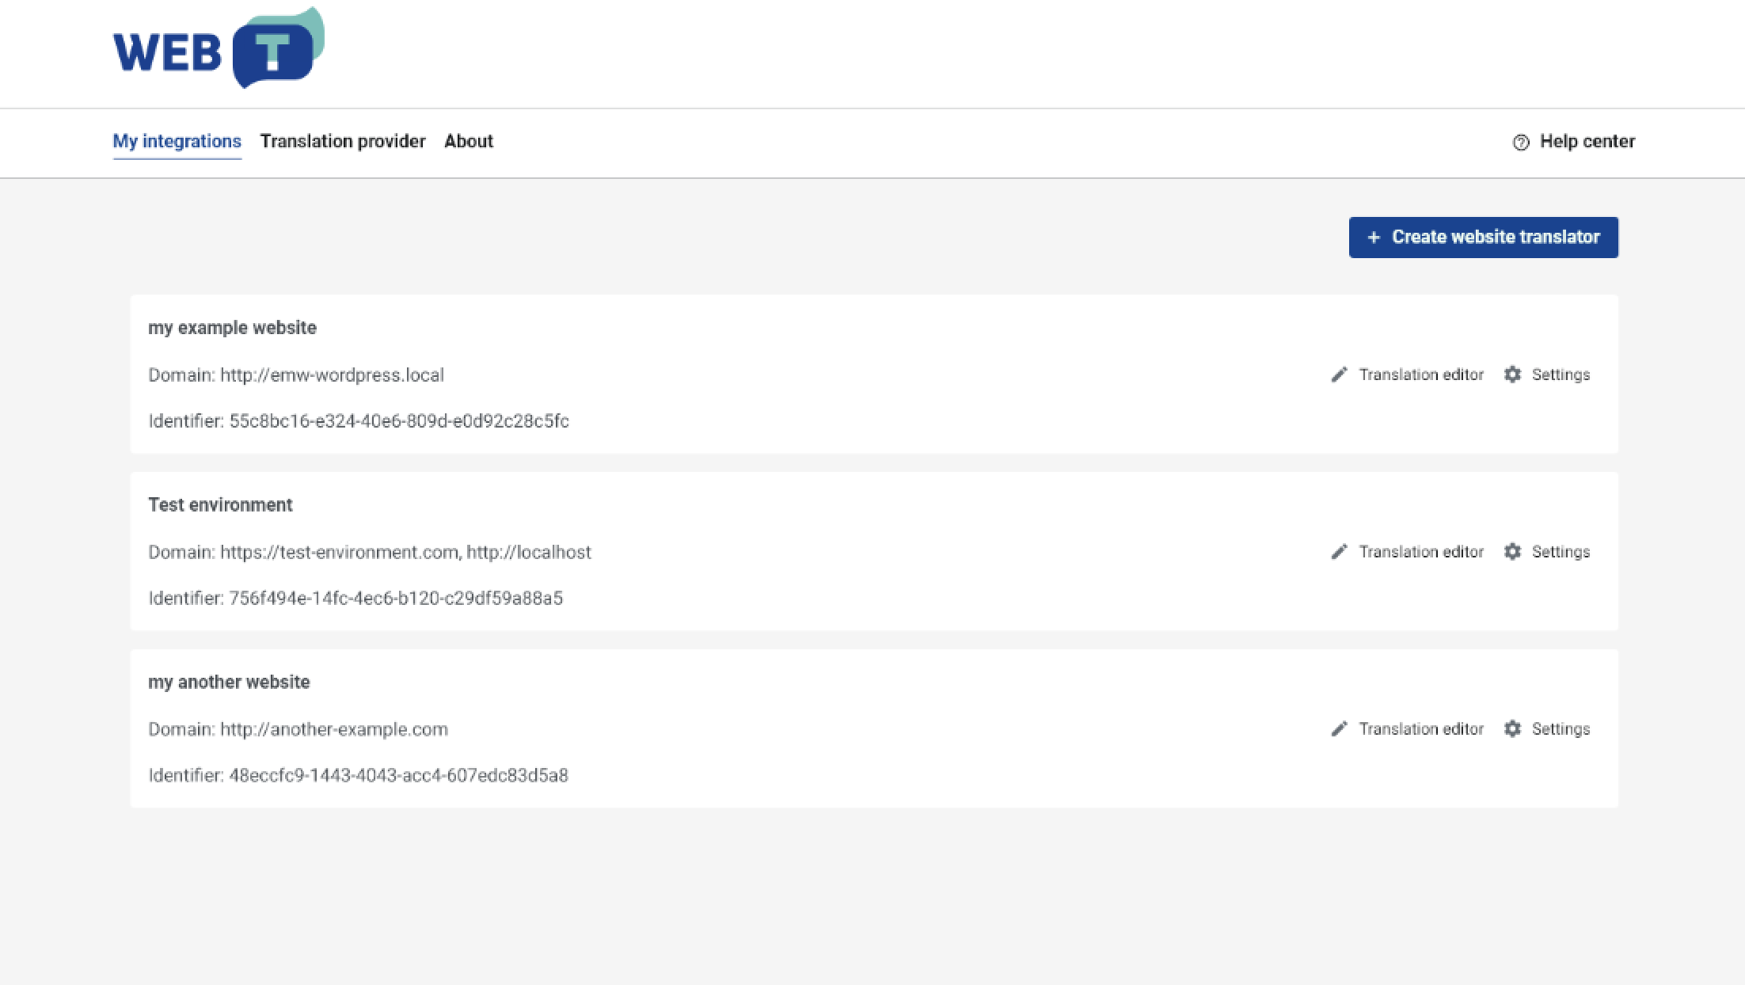Click pencil icon for my another website

point(1339,729)
